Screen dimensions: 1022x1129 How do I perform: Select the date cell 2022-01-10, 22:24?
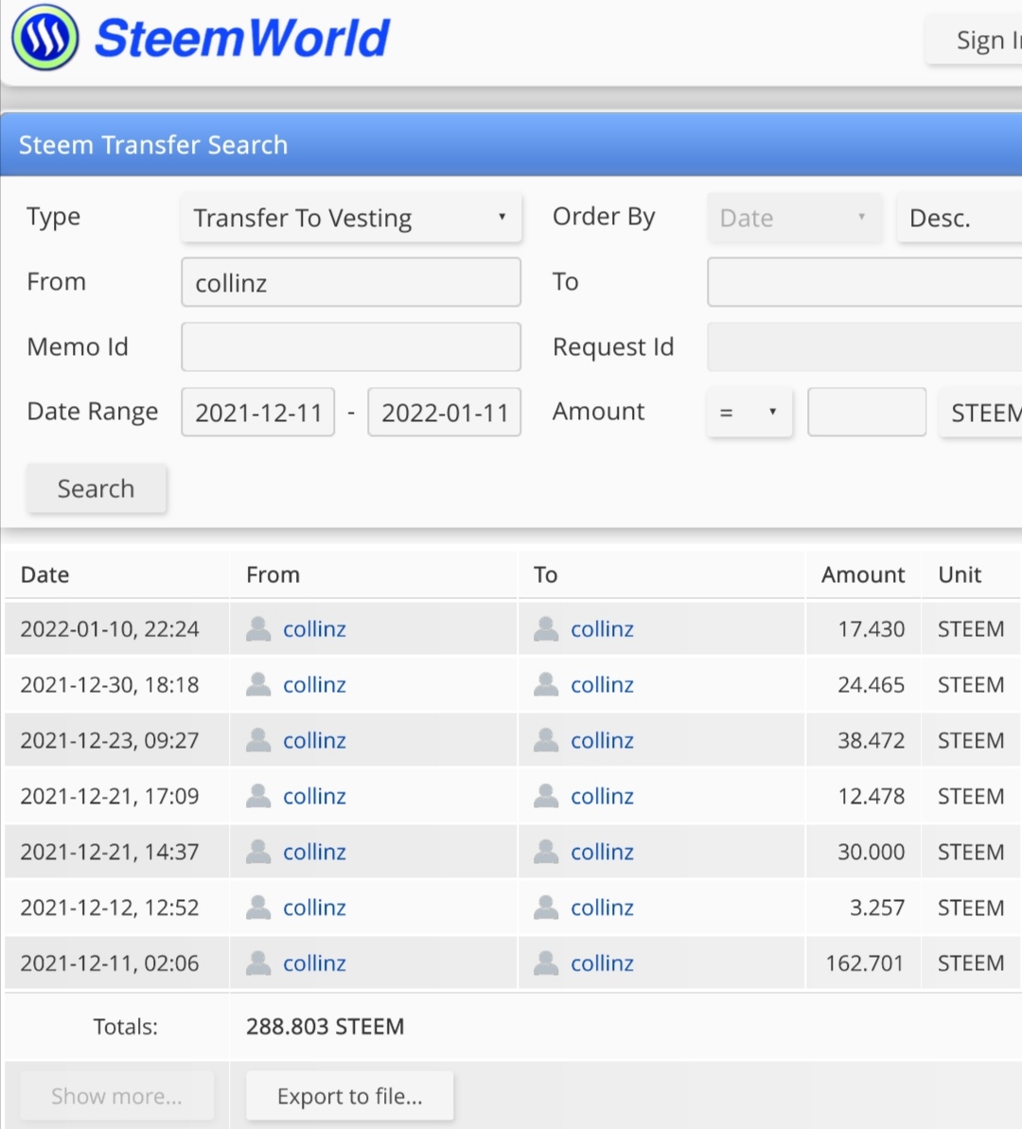110,629
